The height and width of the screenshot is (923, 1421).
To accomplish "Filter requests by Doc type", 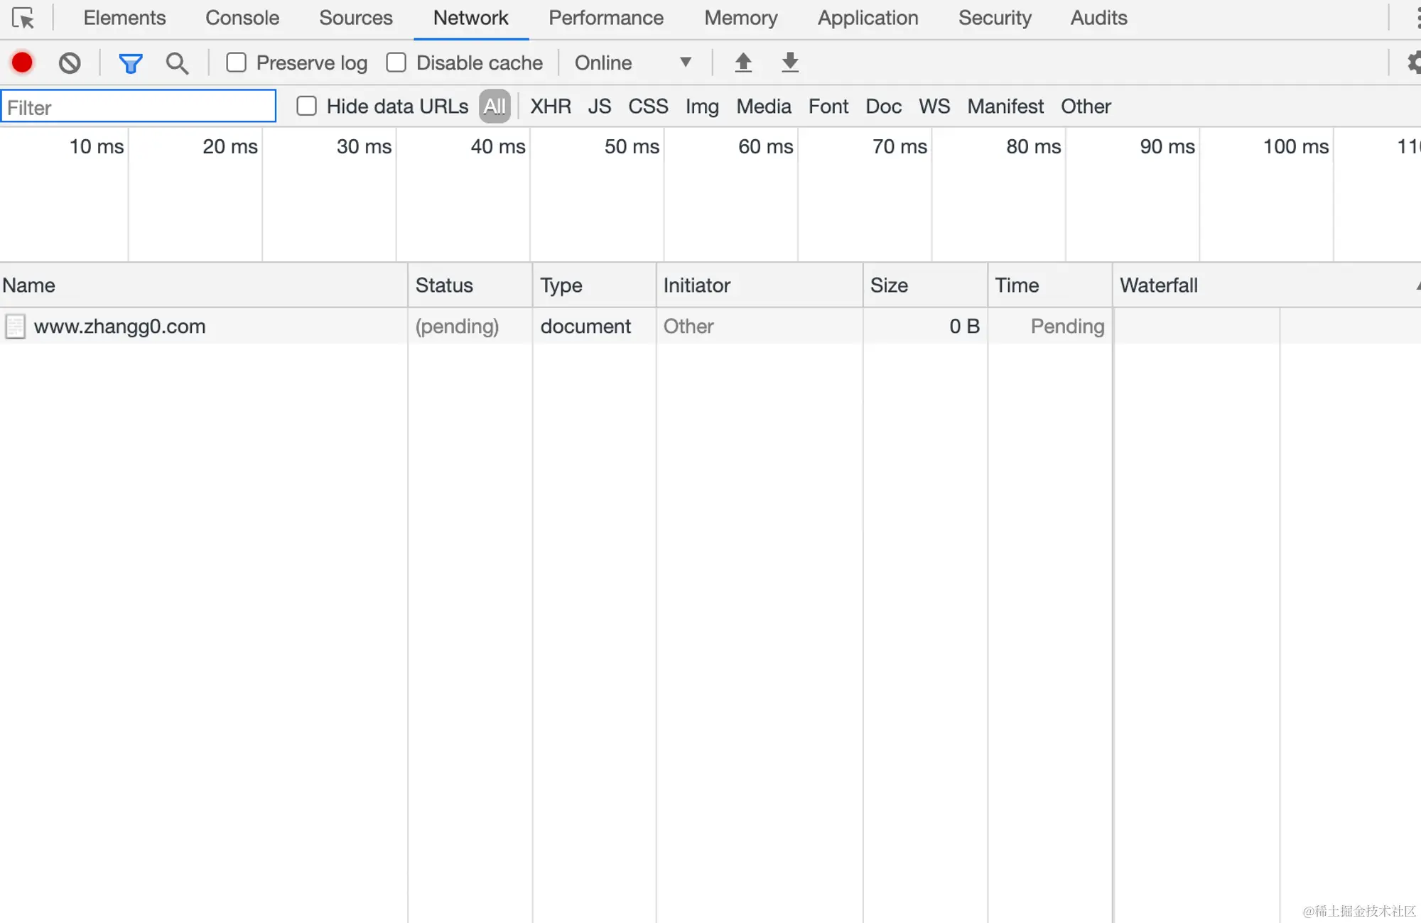I will tap(883, 106).
